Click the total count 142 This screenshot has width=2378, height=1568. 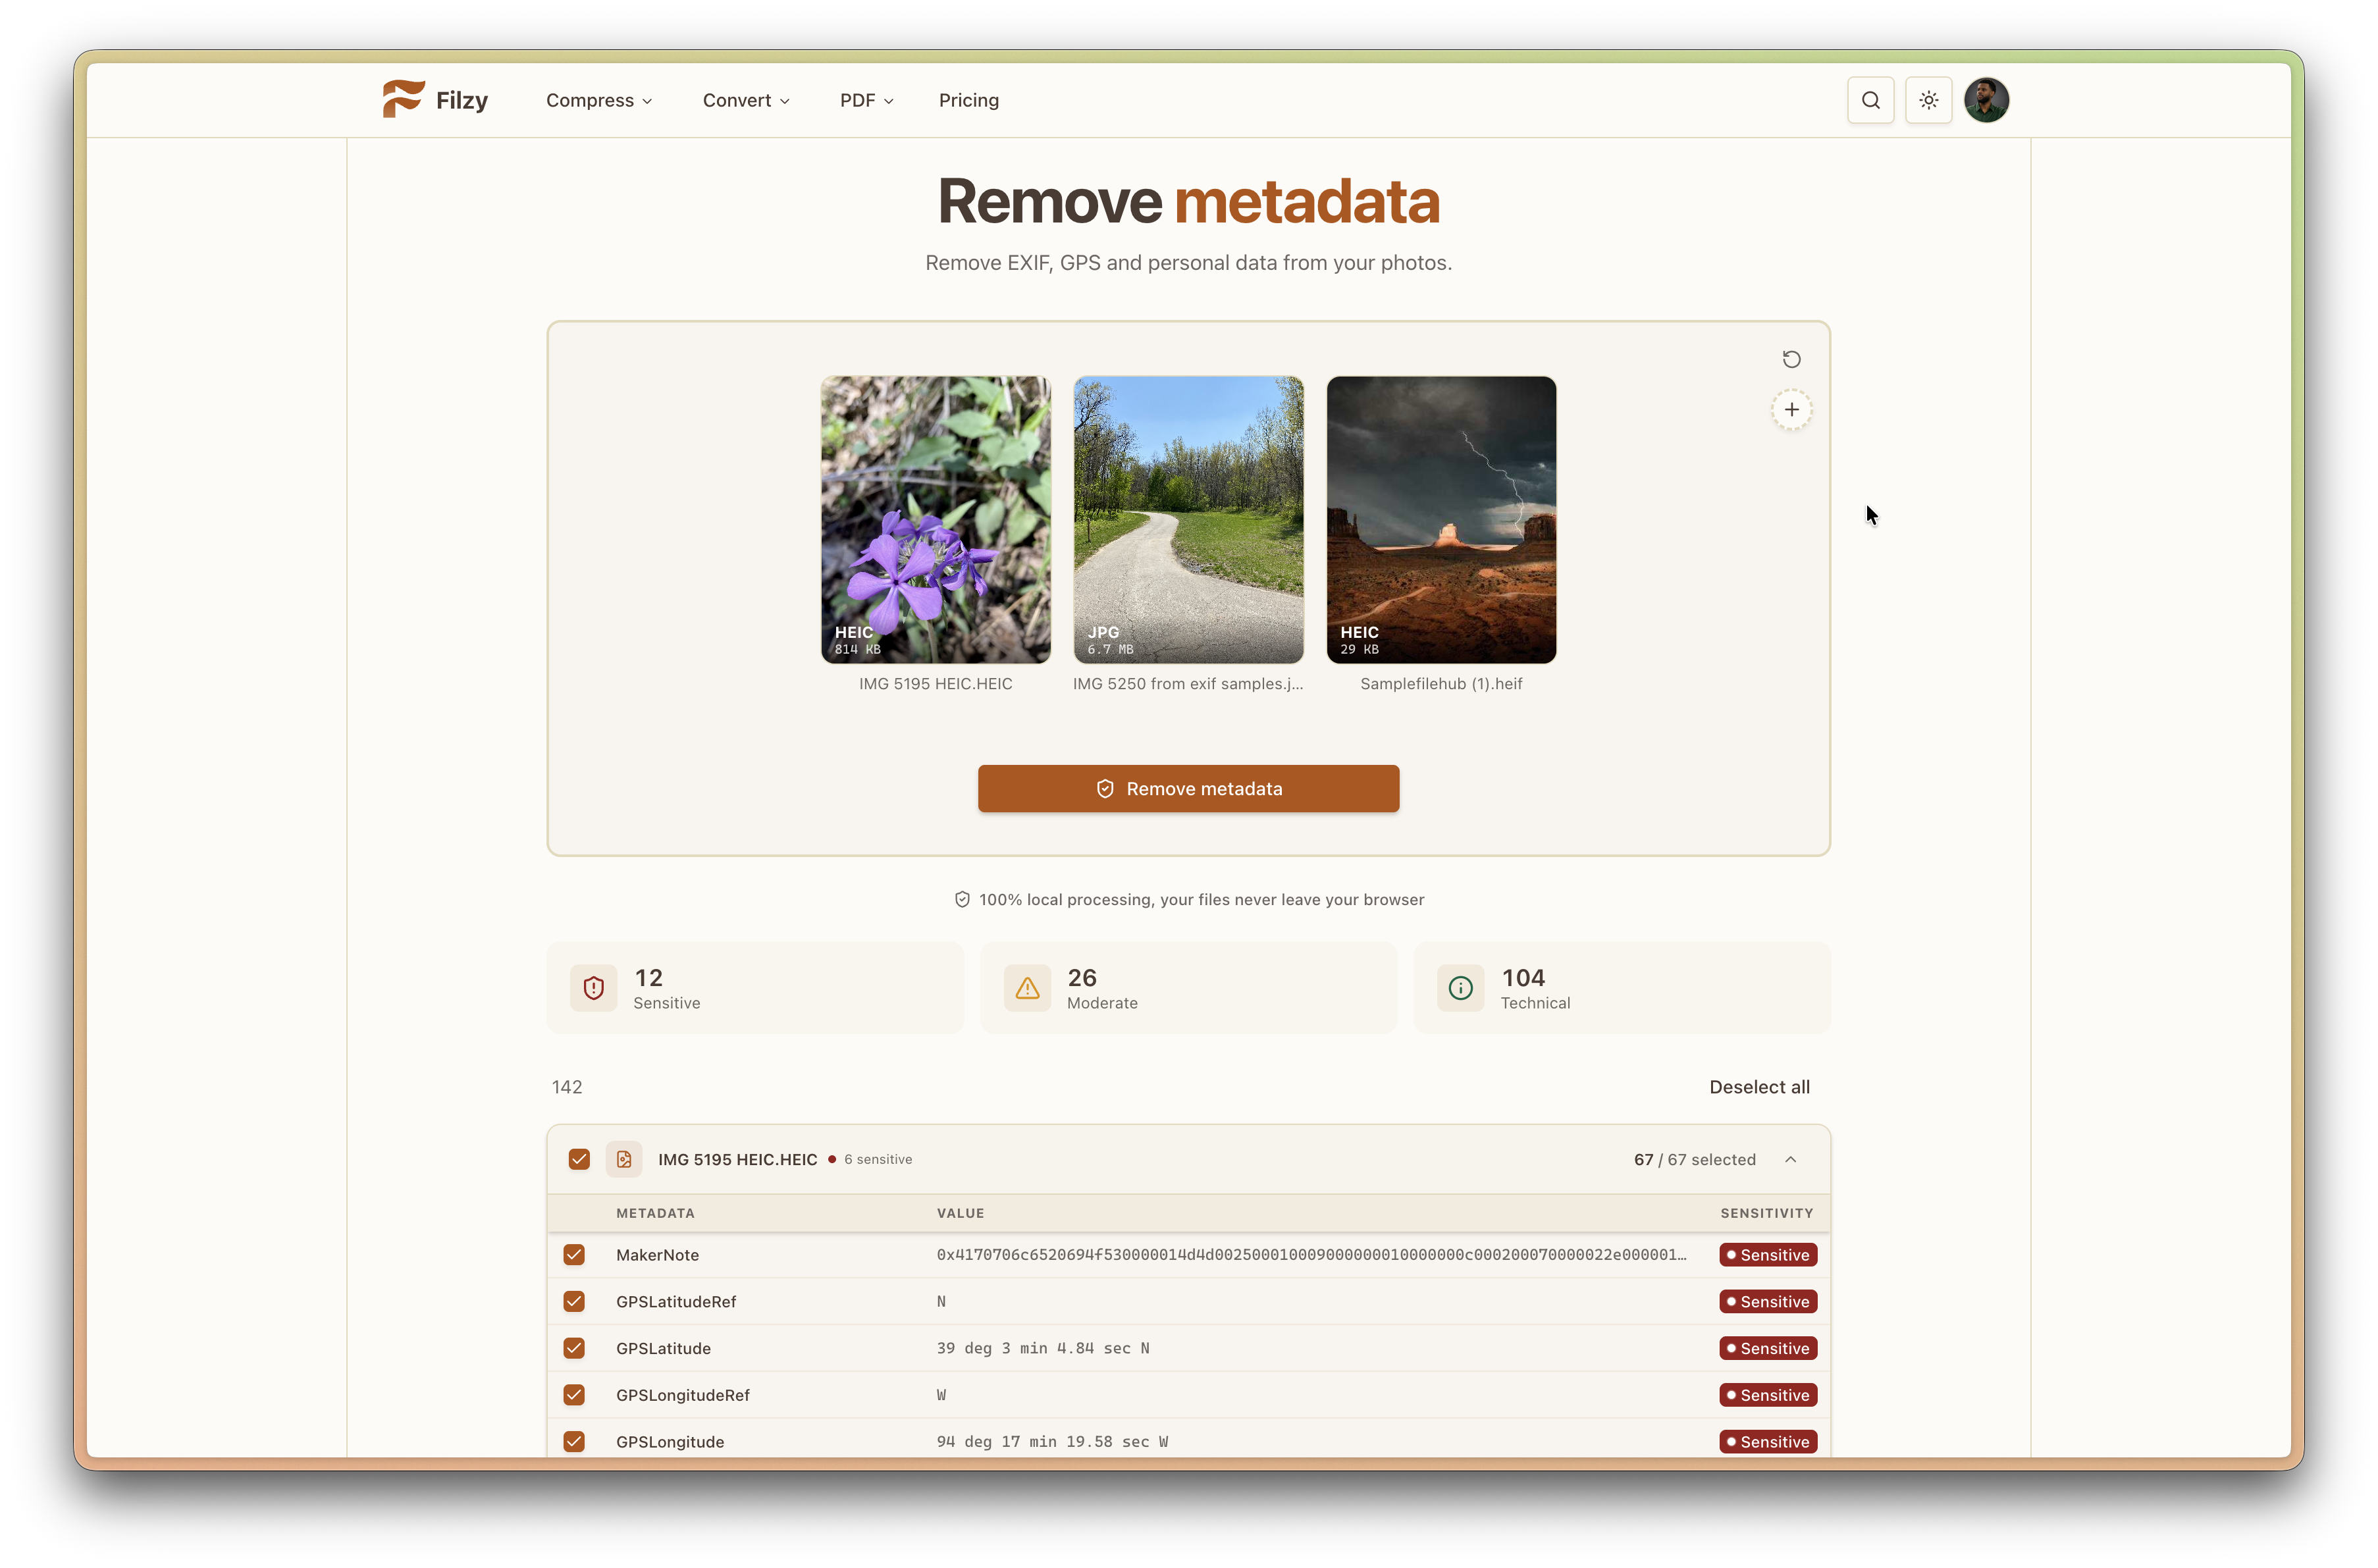[567, 1086]
